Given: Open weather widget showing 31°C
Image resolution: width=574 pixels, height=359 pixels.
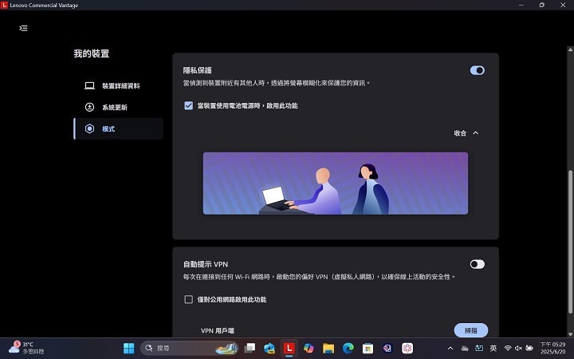Looking at the screenshot, I should 26,348.
